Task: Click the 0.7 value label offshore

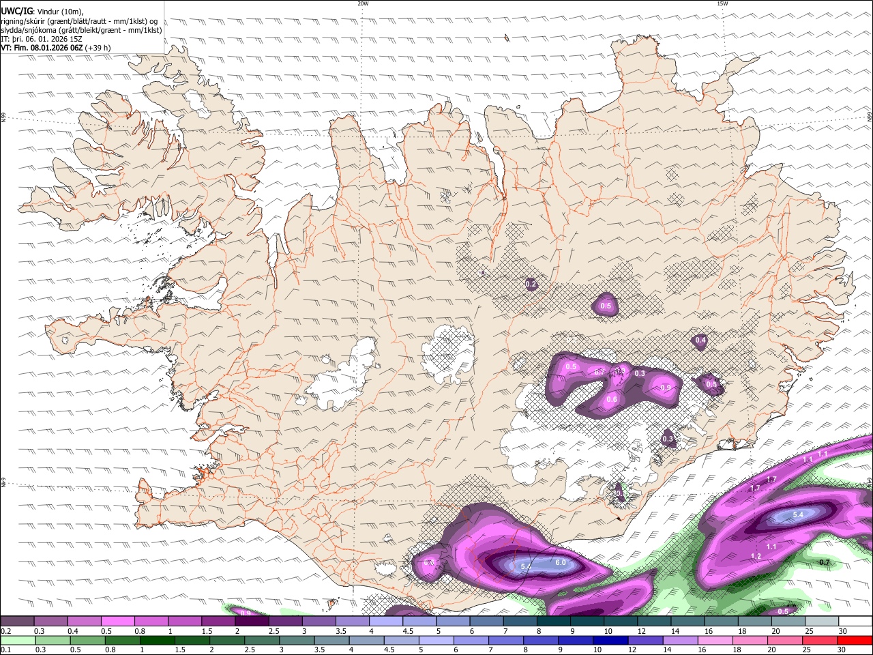Action: click(x=824, y=563)
